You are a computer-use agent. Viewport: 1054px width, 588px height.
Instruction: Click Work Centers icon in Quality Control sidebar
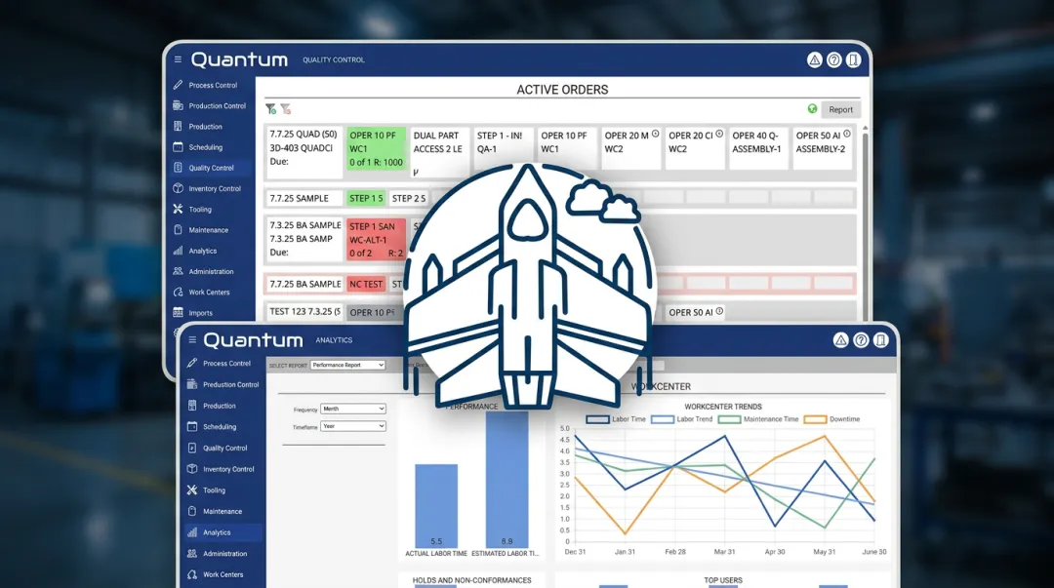(x=178, y=292)
